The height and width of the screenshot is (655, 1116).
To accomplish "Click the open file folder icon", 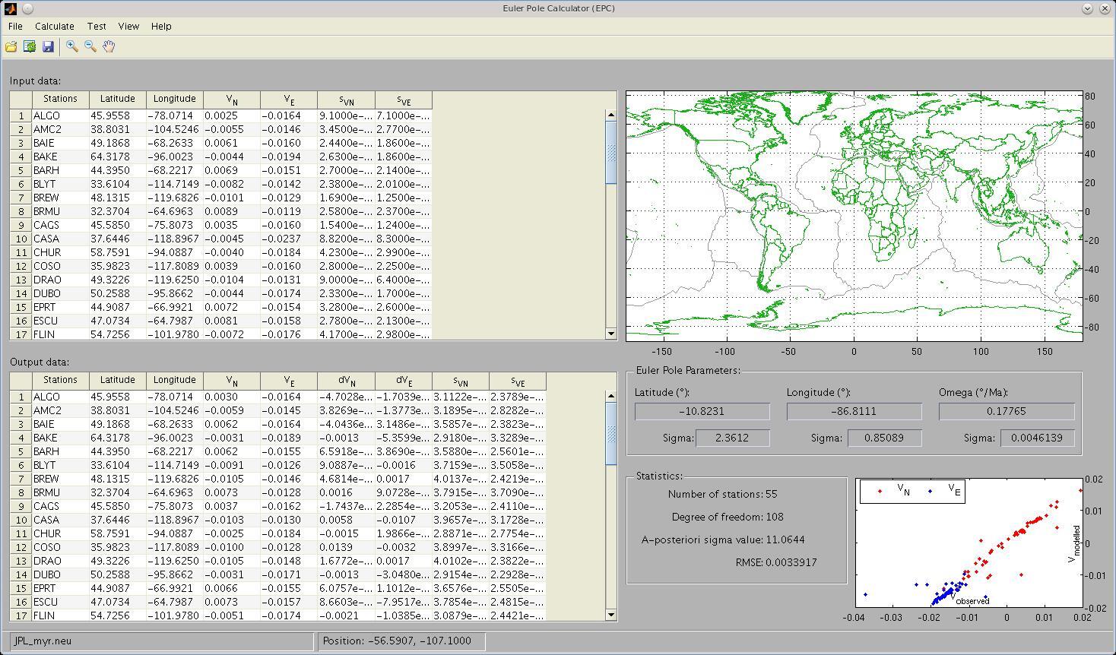I will point(11,47).
